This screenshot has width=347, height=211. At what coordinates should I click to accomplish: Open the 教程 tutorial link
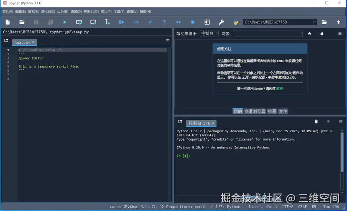pos(280,88)
